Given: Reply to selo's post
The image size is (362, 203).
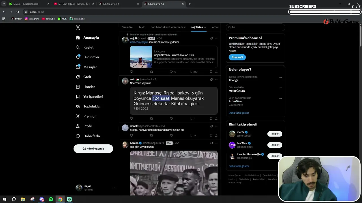Looking at the screenshot, I should (x=132, y=118).
